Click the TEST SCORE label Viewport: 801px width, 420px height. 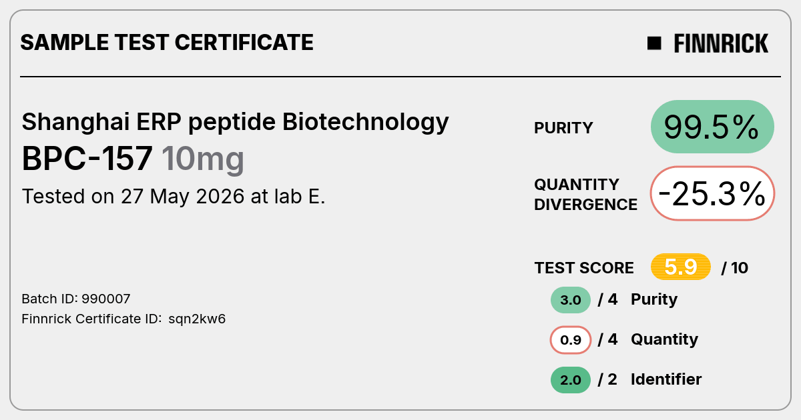tap(584, 268)
